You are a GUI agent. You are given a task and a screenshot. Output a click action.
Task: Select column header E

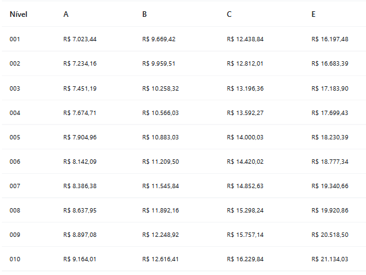(313, 14)
